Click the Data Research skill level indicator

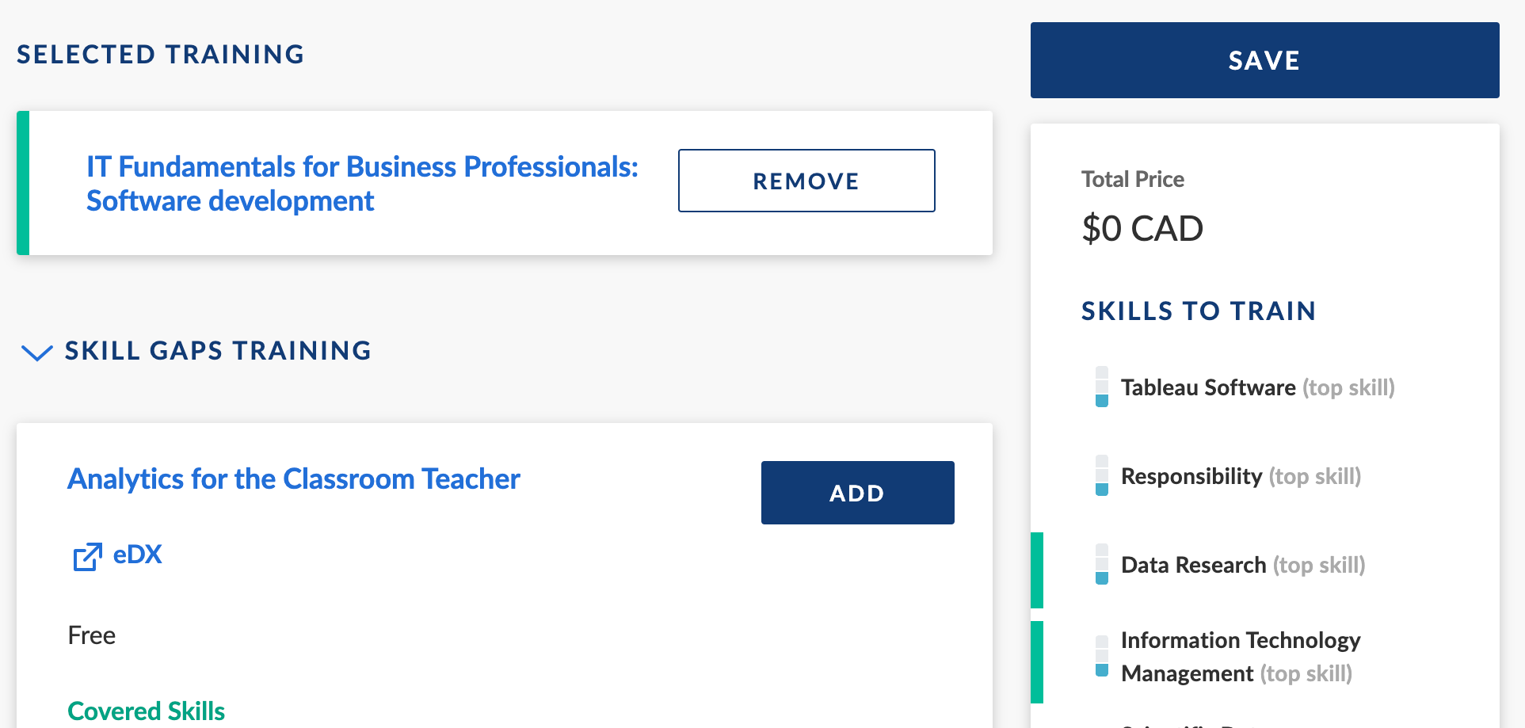click(x=1101, y=564)
